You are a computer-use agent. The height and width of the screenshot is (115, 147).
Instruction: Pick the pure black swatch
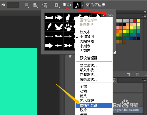click(124, 24)
